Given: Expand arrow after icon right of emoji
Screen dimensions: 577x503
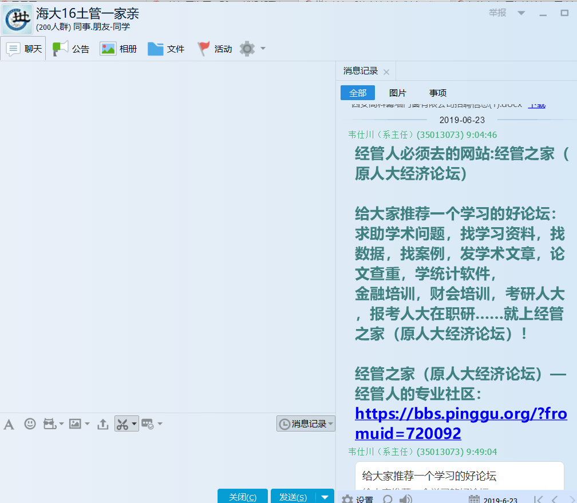Looking at the screenshot, I should click(x=61, y=424).
